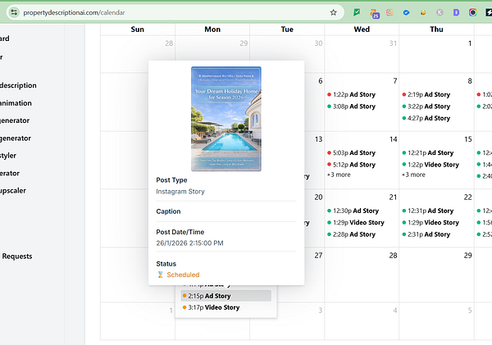Select the Thu column header

[436, 30]
